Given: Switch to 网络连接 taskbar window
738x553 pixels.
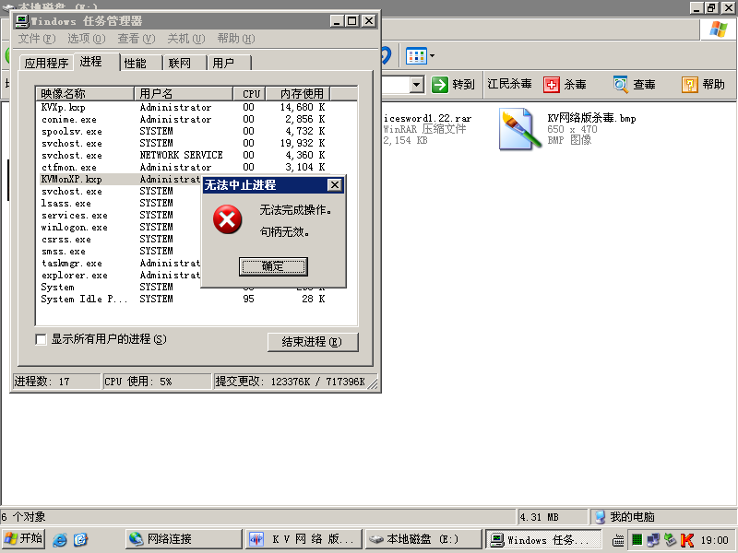Looking at the screenshot, I should [x=184, y=539].
